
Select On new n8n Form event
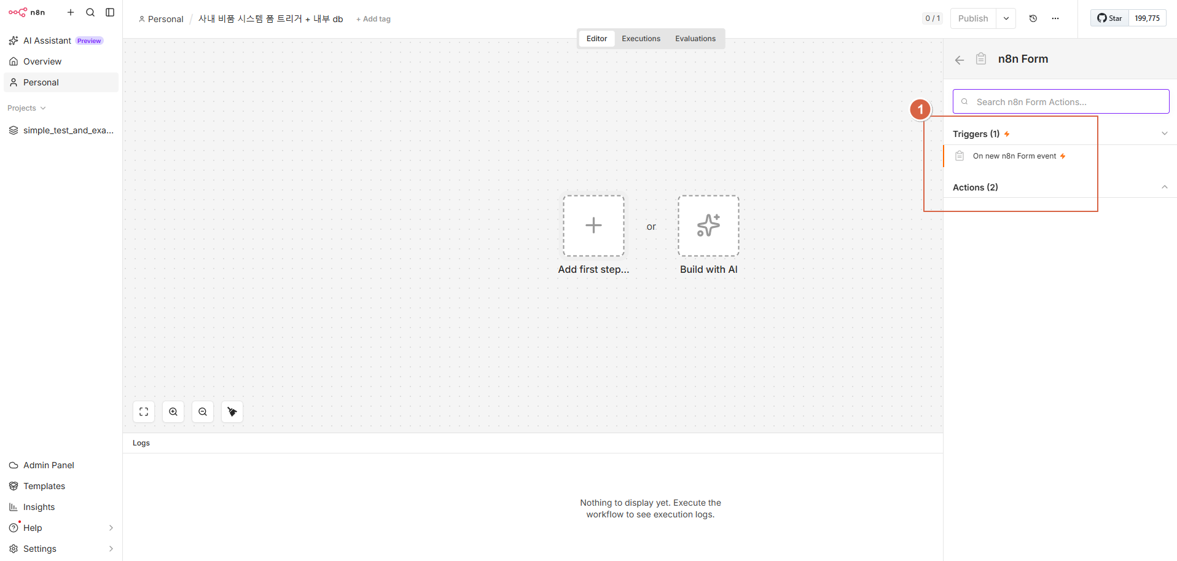click(1060, 156)
